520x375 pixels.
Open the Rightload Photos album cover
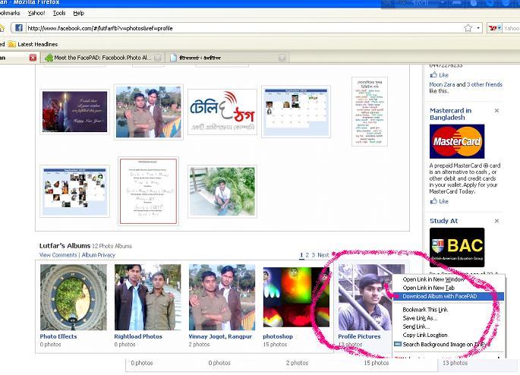(x=147, y=297)
